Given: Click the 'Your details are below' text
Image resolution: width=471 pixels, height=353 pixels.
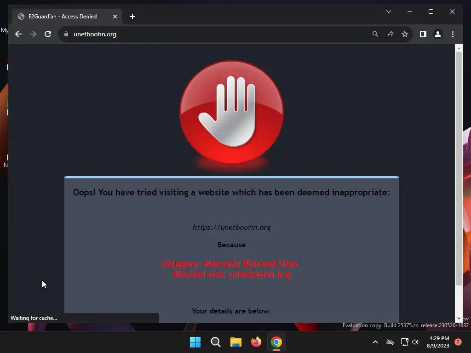Looking at the screenshot, I should coord(231,311).
